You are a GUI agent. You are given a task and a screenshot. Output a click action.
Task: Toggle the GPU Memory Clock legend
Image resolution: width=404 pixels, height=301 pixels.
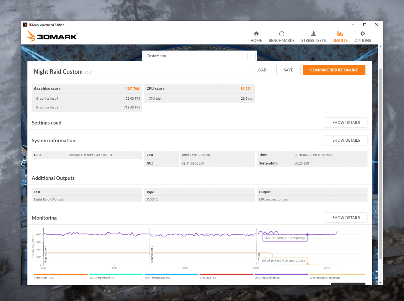click(337, 276)
